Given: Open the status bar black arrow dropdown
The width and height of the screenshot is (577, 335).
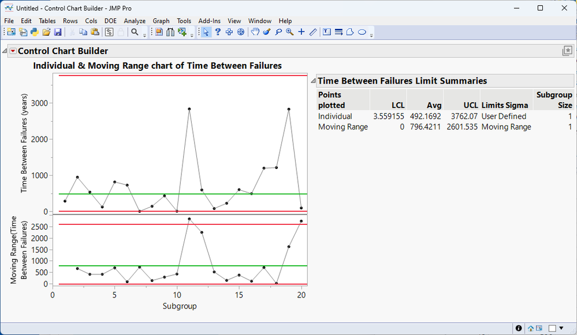Looking at the screenshot, I should [x=561, y=328].
